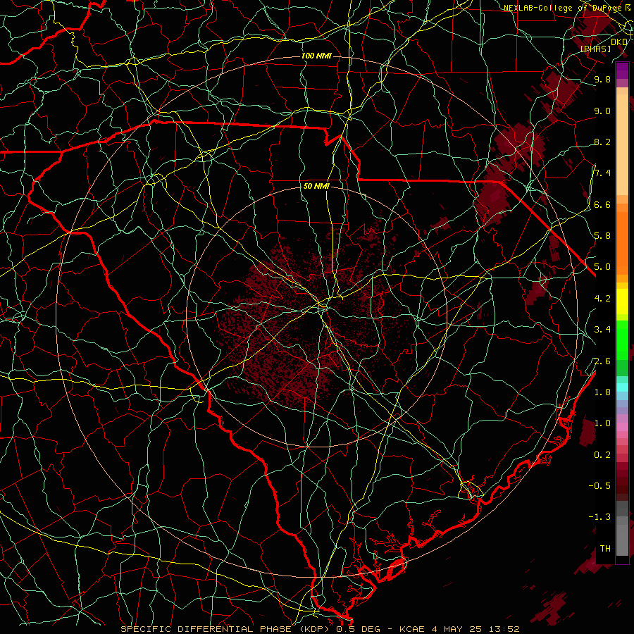
Task: Pick the pink segment of color bar
Action: coord(622,427)
